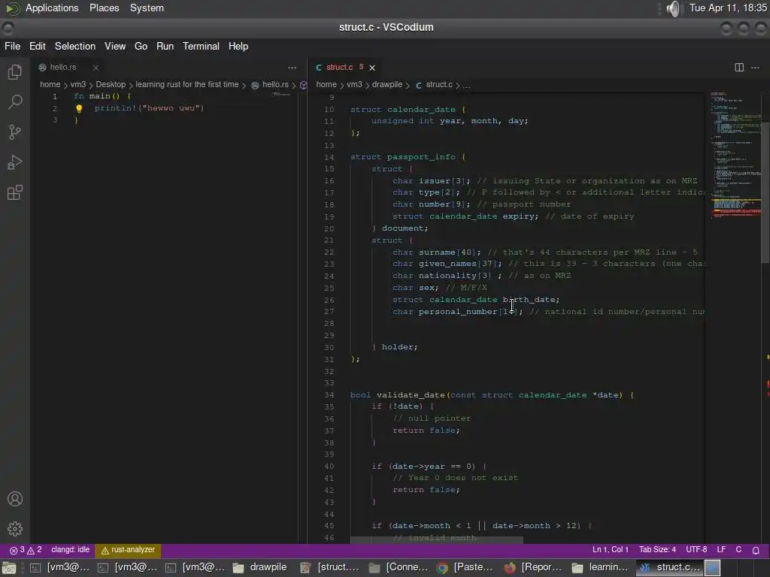The height and width of the screenshot is (577, 770).
Task: Change UTF-8 file encoding
Action: (696, 550)
